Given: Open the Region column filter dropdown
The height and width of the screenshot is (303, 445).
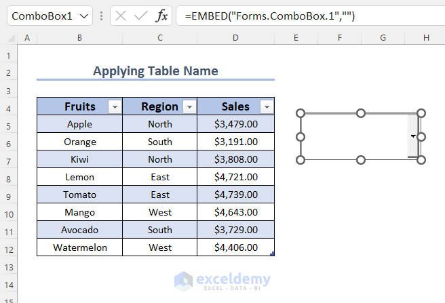Looking at the screenshot, I should click(189, 106).
